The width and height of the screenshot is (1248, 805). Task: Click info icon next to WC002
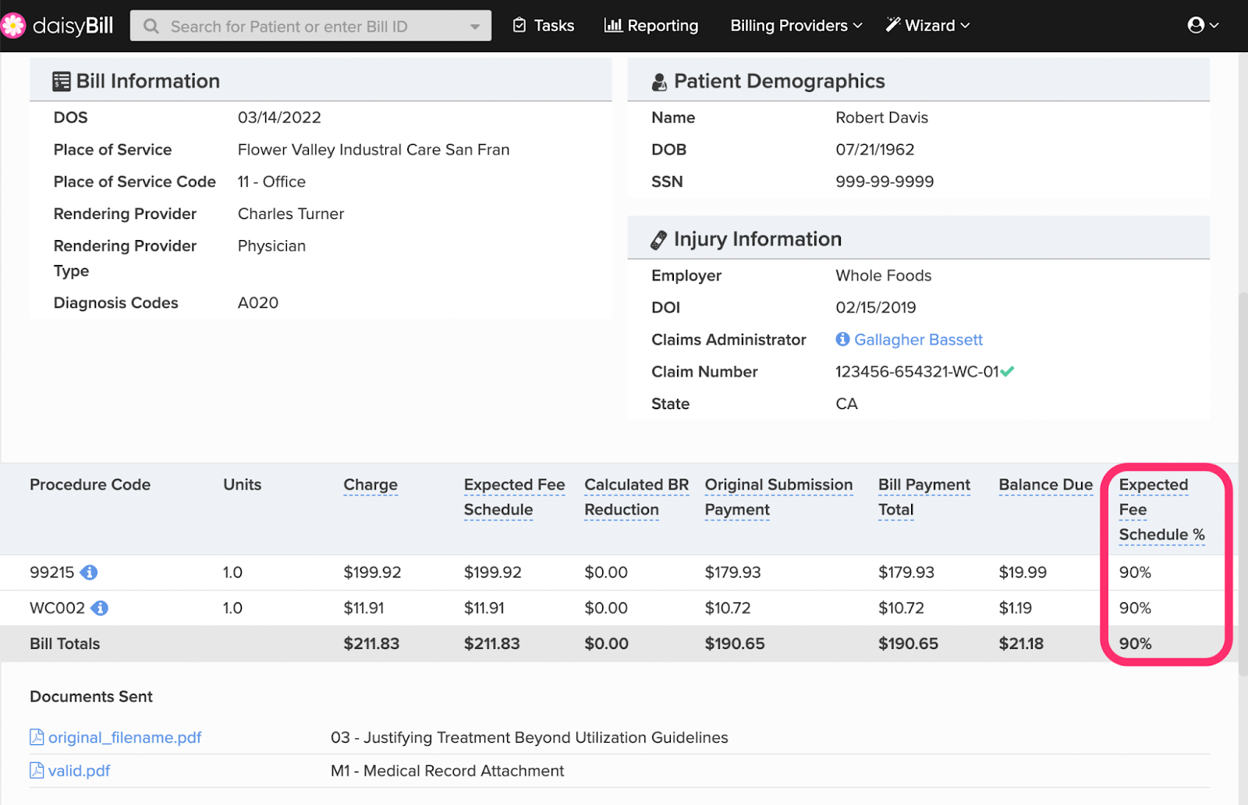(x=100, y=609)
